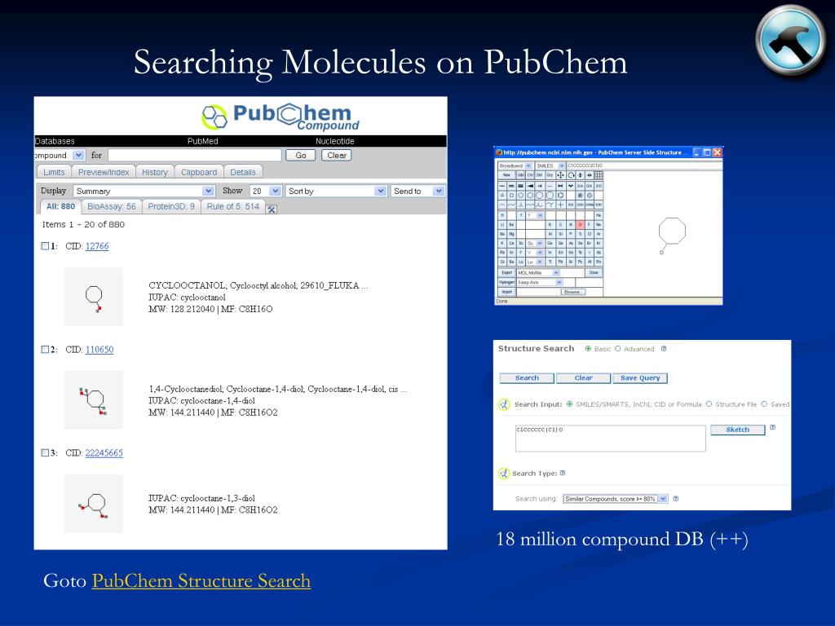Viewport: 835px width, 626px height.
Task: Click the cyclooctanol structure thumbnail
Action: (94, 297)
